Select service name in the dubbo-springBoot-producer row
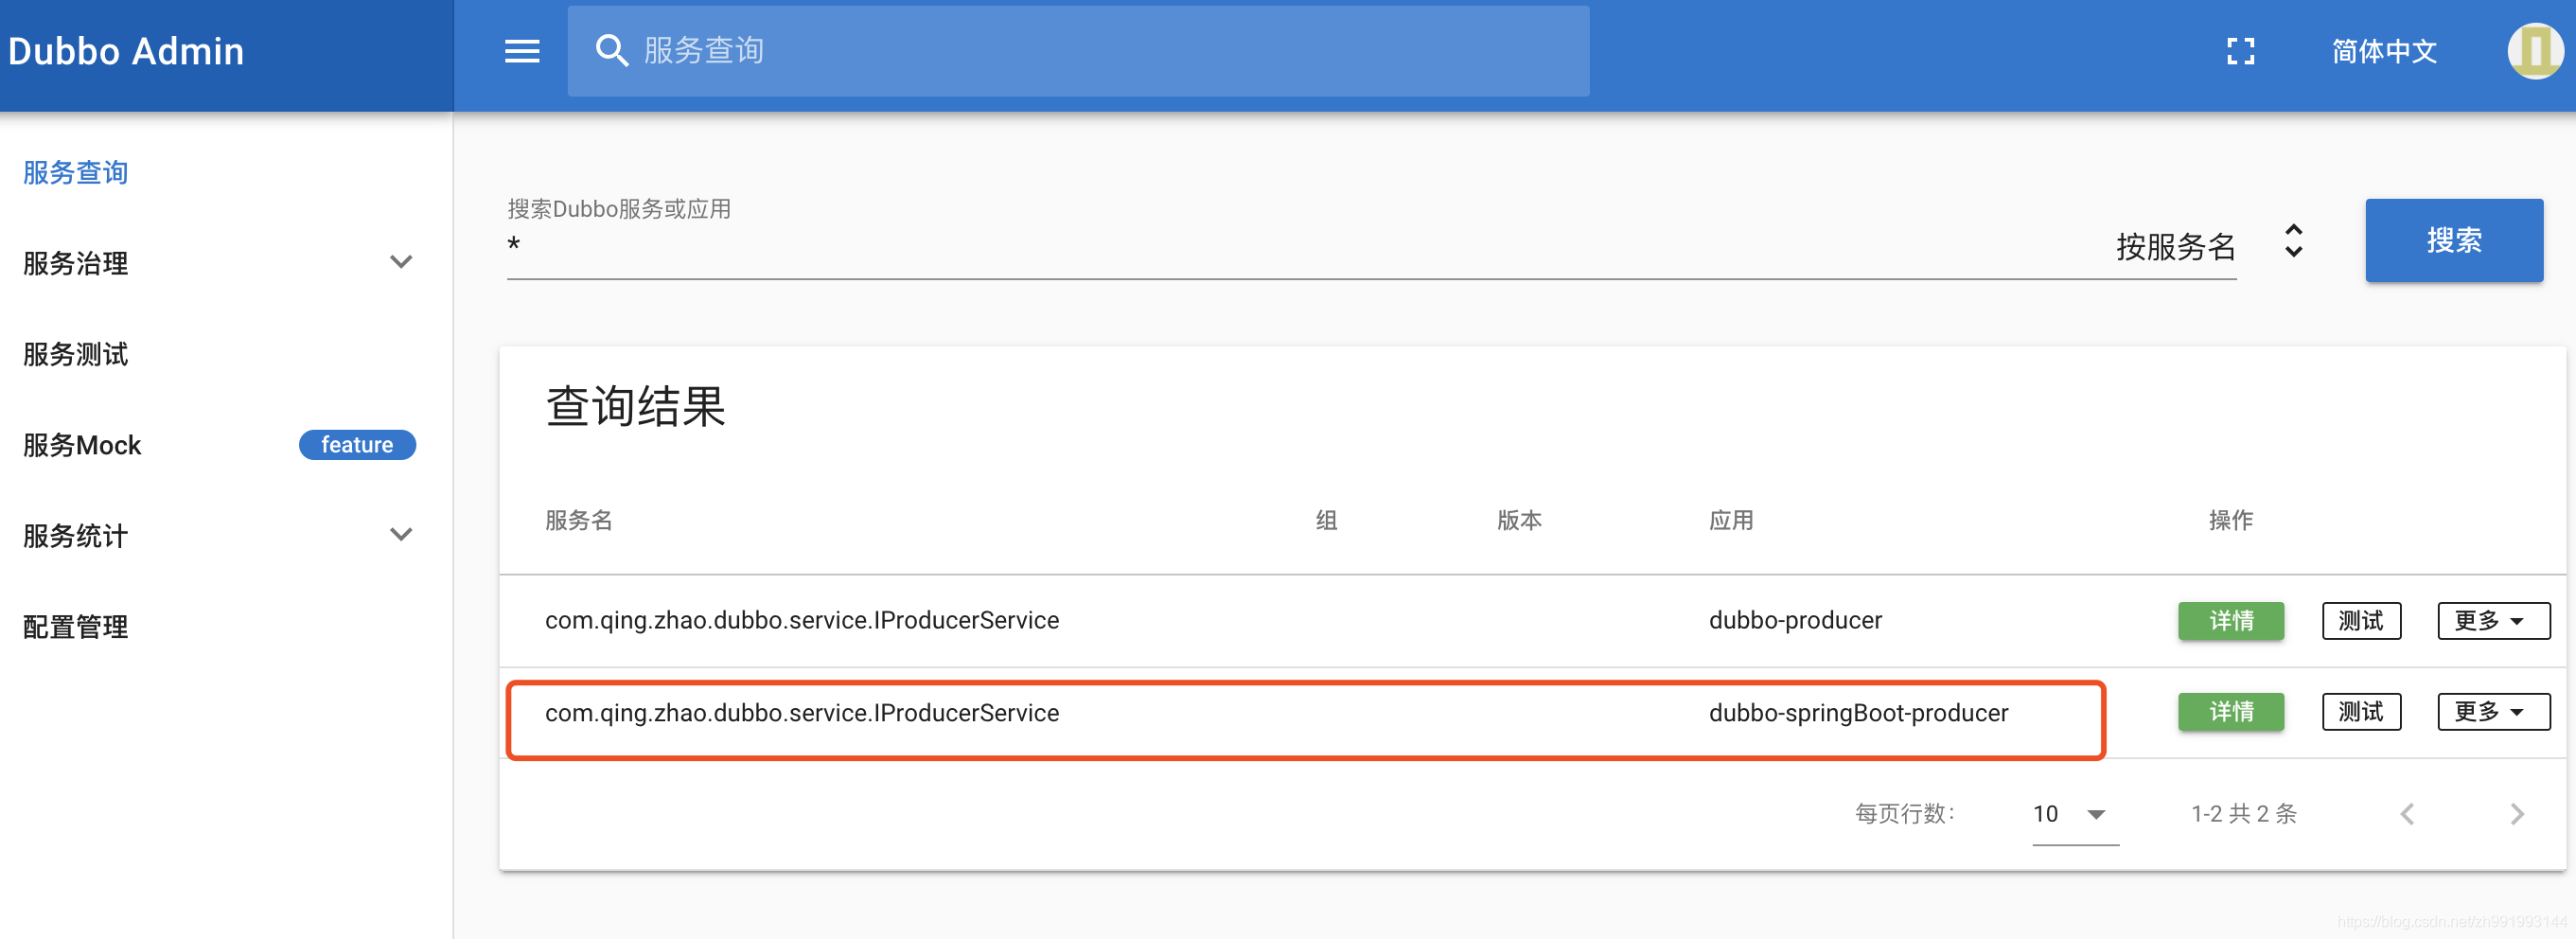This screenshot has width=2576, height=939. point(801,712)
